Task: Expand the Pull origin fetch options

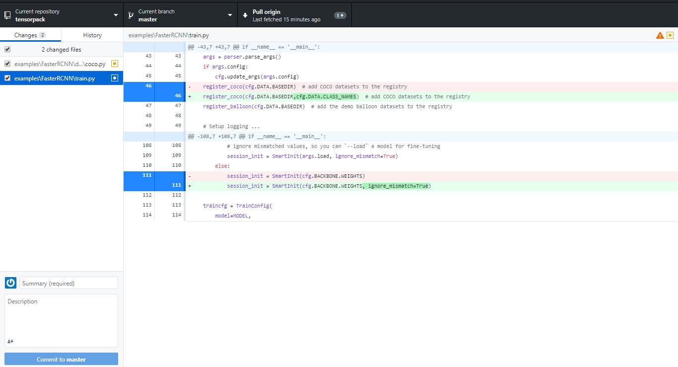Action: tap(340, 15)
